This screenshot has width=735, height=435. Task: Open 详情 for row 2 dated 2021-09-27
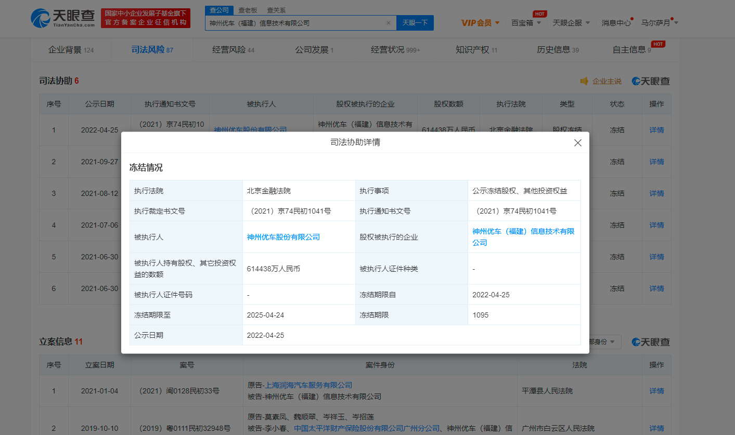[656, 162]
